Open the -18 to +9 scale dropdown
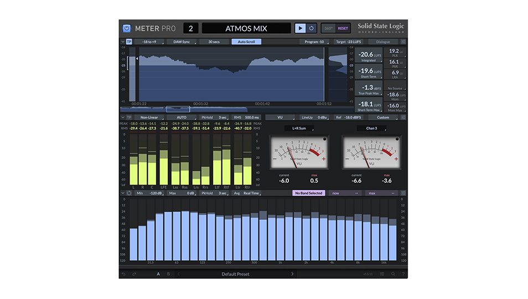Image resolution: width=528 pixels, height=299 pixels. (149, 42)
